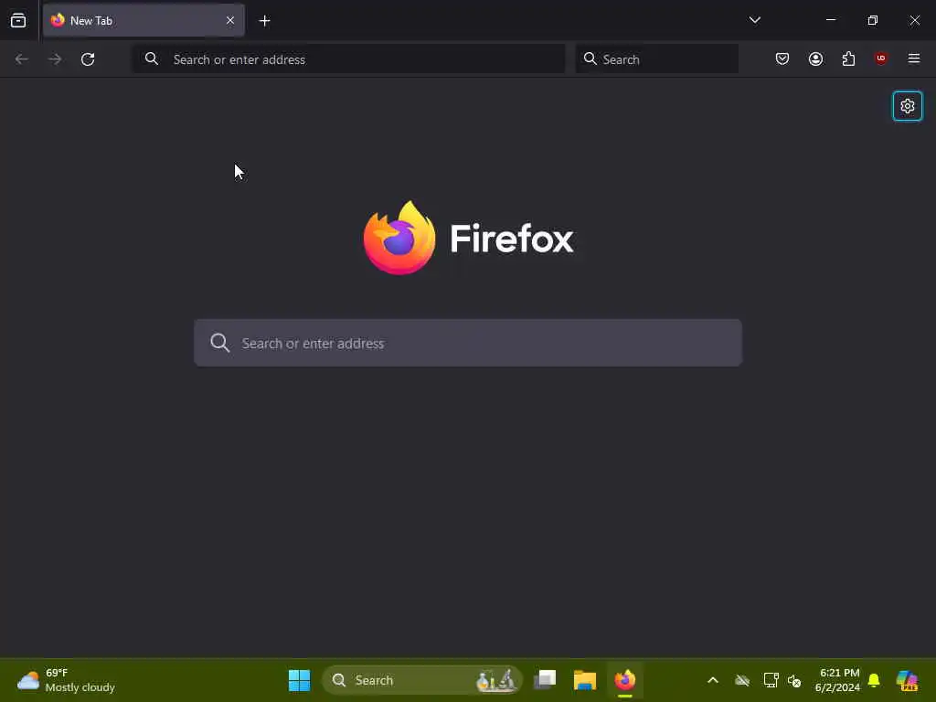Show hidden system tray icons
The width and height of the screenshot is (936, 702).
click(713, 680)
